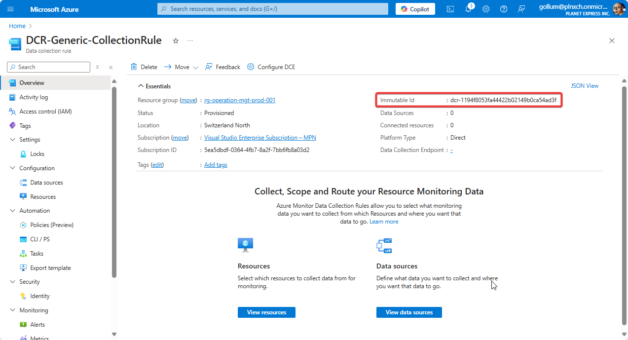Favorite this resource with the star icon

pyautogui.click(x=176, y=41)
